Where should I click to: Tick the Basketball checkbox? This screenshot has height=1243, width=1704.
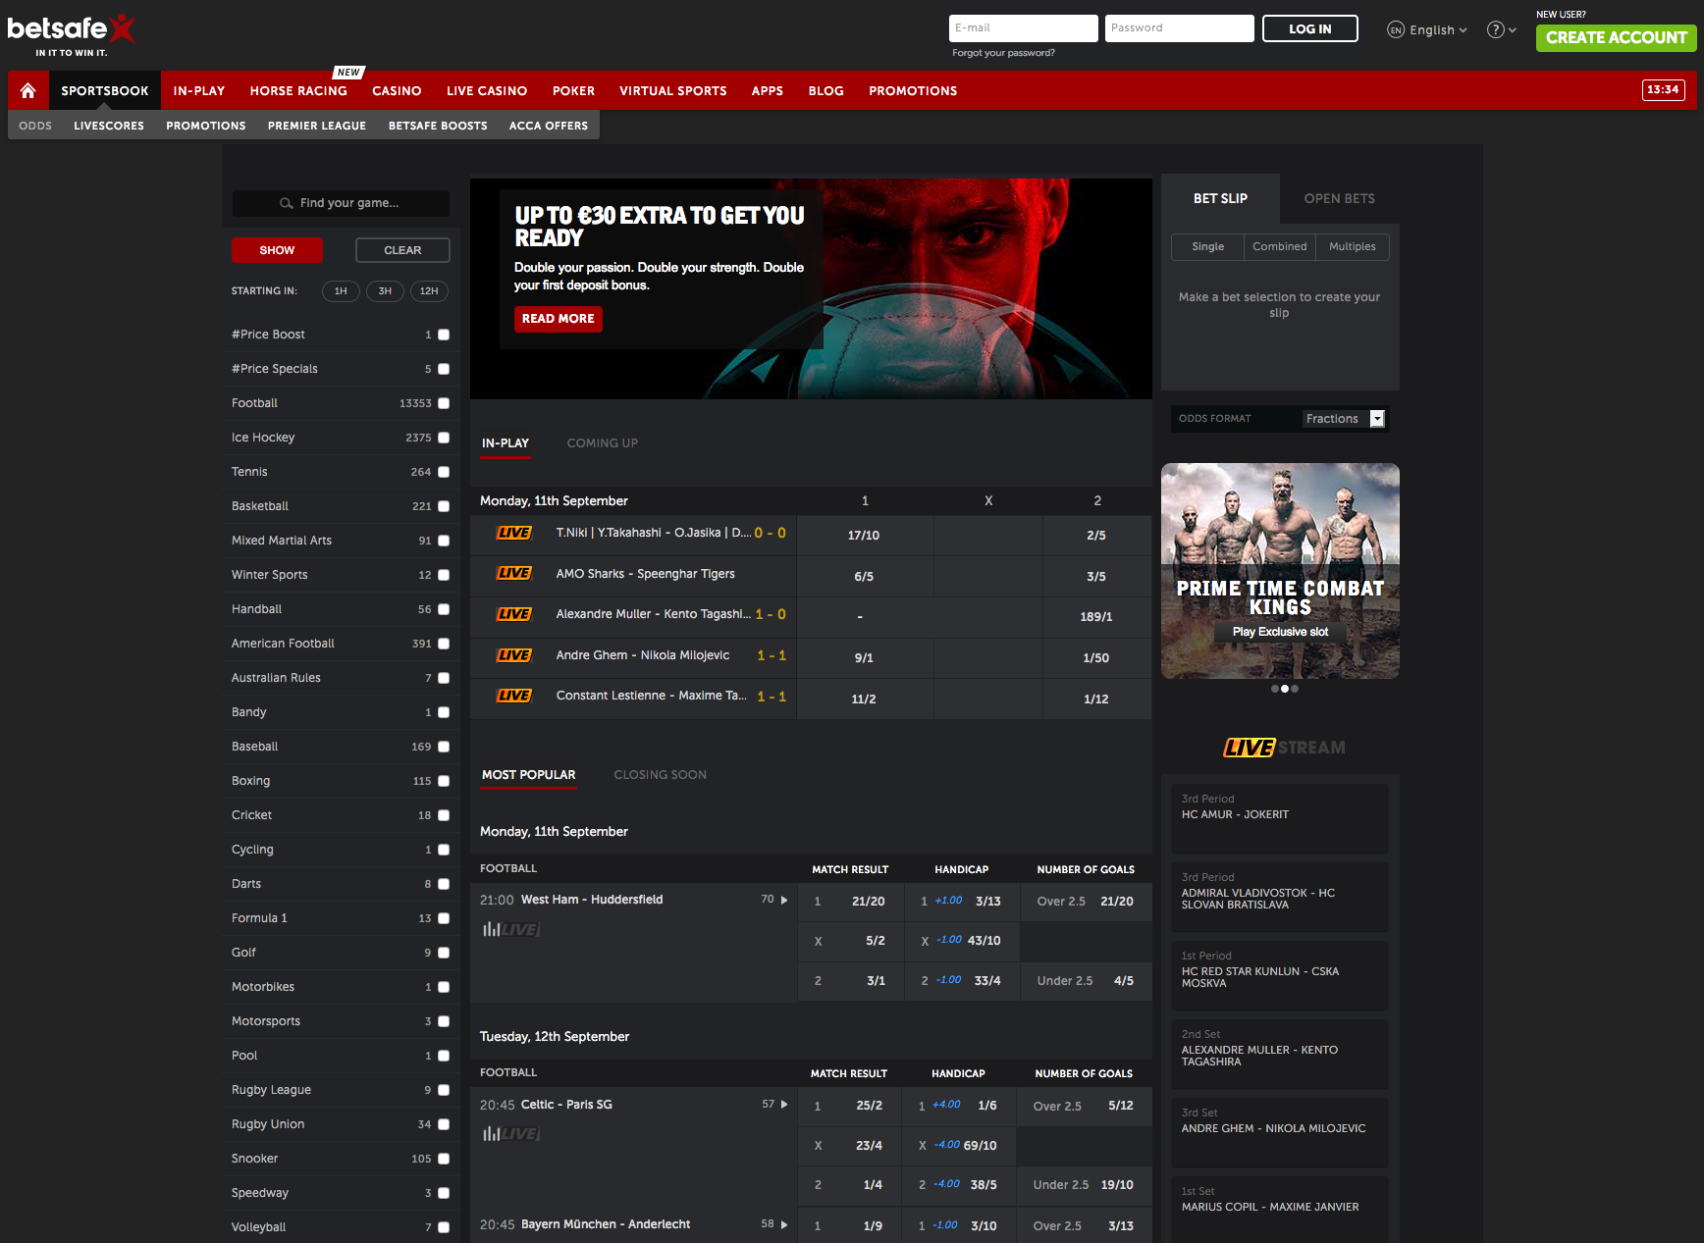444,506
